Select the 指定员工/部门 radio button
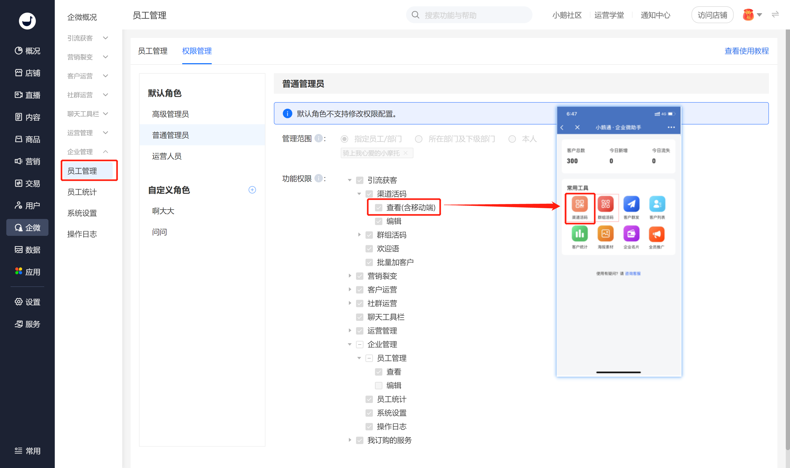Screen dimensions: 790x468 click(x=344, y=139)
